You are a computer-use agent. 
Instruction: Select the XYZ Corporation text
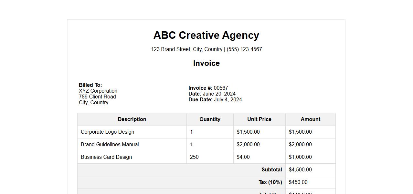tap(98, 91)
